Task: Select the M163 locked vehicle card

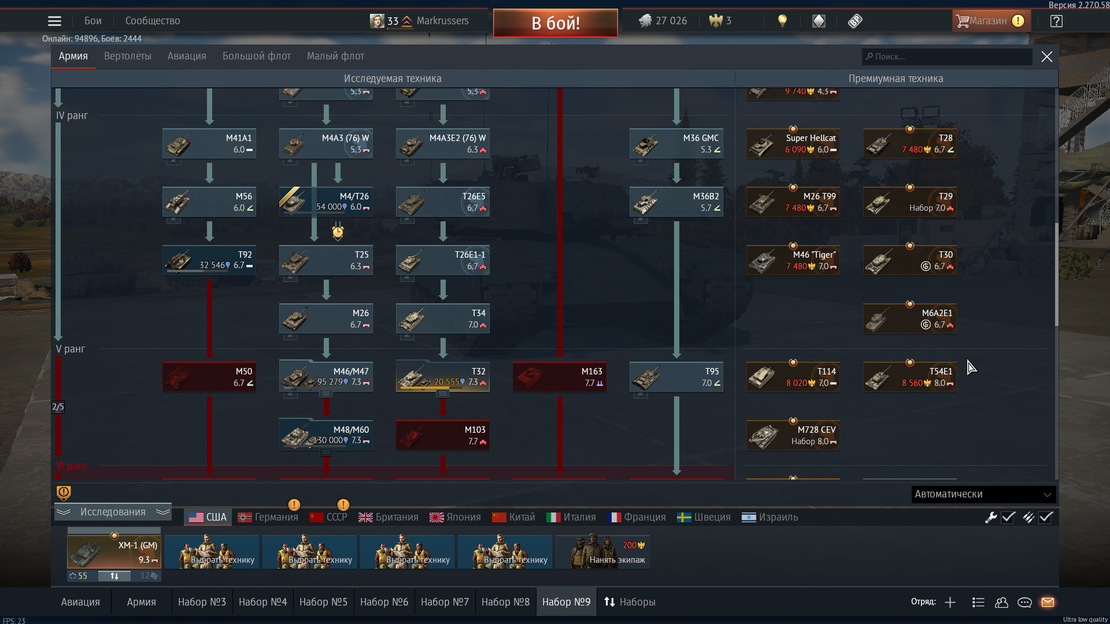Action: point(560,377)
